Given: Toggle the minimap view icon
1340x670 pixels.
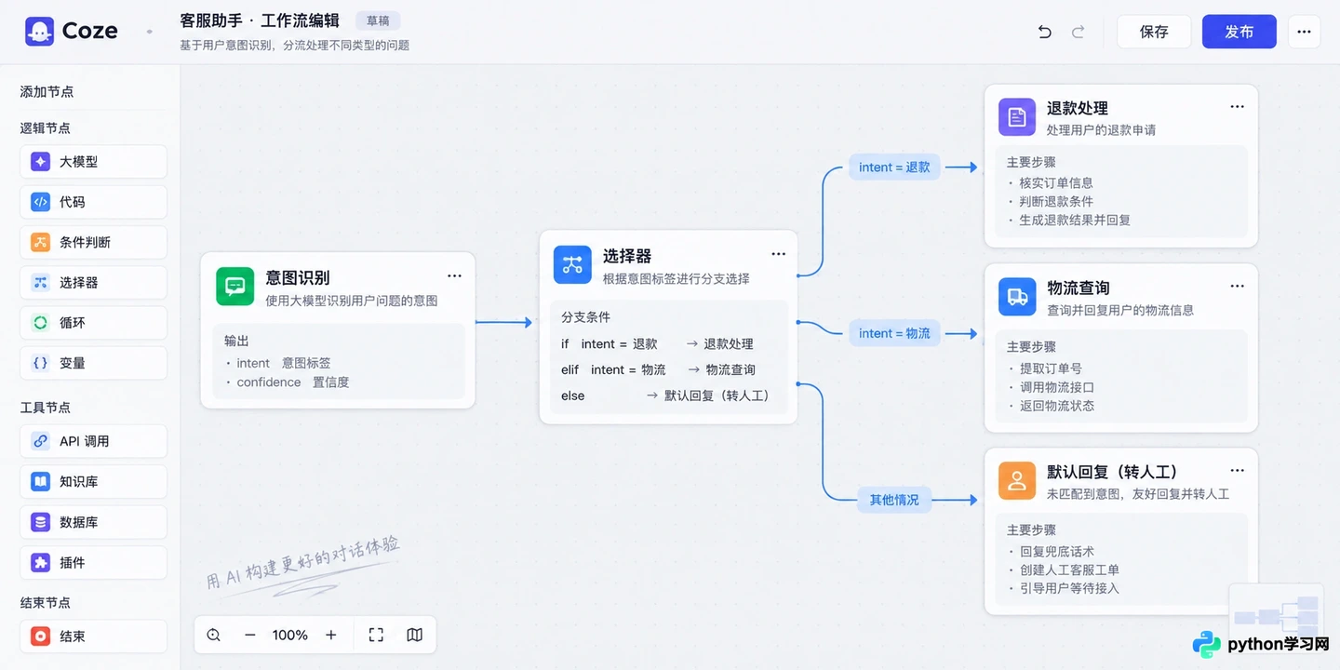Looking at the screenshot, I should (x=415, y=635).
